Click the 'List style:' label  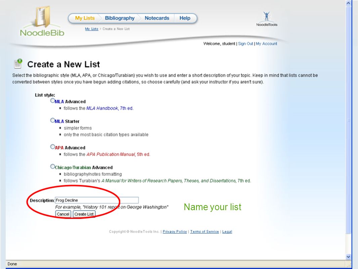tap(45, 95)
